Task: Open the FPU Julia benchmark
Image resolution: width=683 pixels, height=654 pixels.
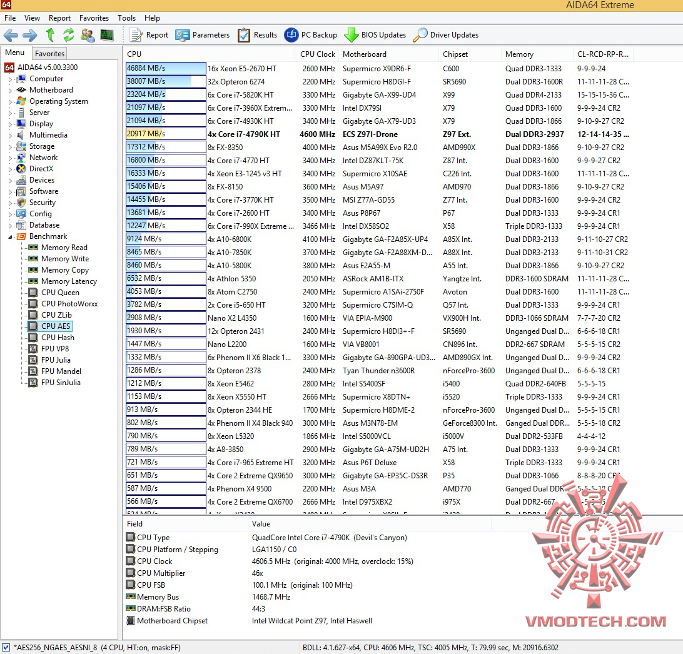Action: coord(56,360)
